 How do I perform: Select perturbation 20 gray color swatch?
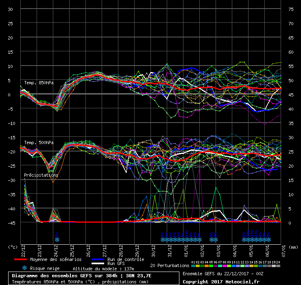coord(278,266)
